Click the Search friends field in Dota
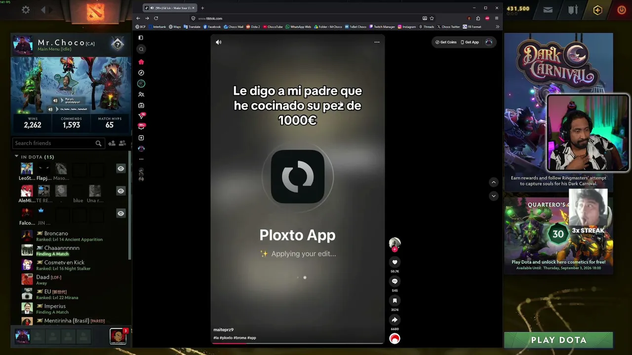Image resolution: width=632 pixels, height=355 pixels. [58, 143]
